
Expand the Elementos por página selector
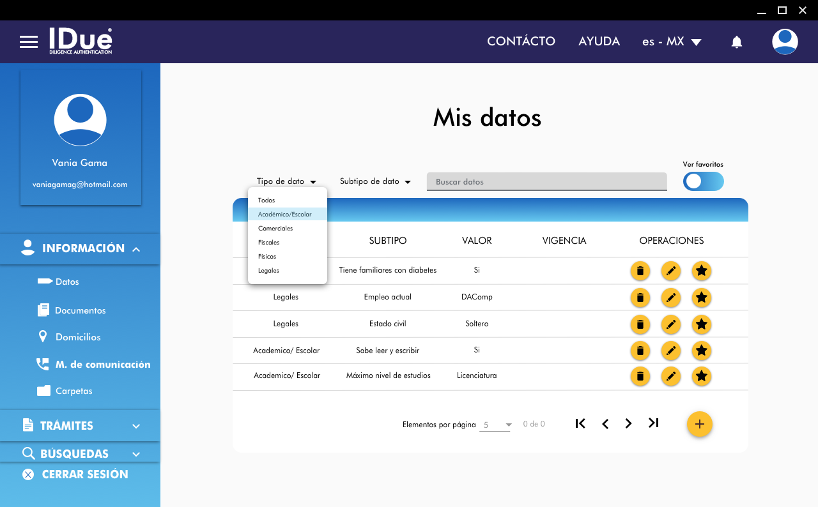pos(497,425)
